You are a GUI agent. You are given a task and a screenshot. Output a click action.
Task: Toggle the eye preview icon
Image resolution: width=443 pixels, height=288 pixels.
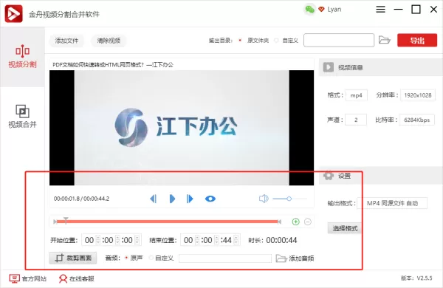click(x=210, y=199)
